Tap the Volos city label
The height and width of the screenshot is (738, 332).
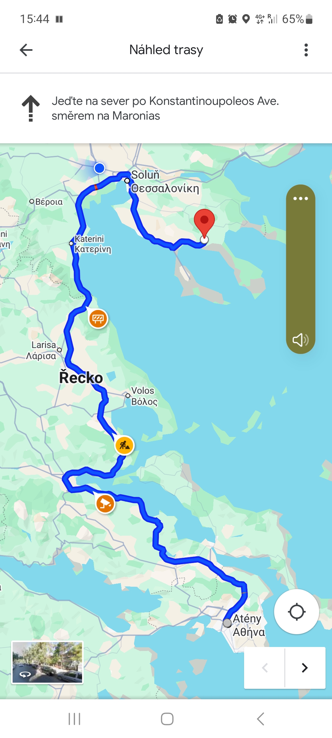143,391
